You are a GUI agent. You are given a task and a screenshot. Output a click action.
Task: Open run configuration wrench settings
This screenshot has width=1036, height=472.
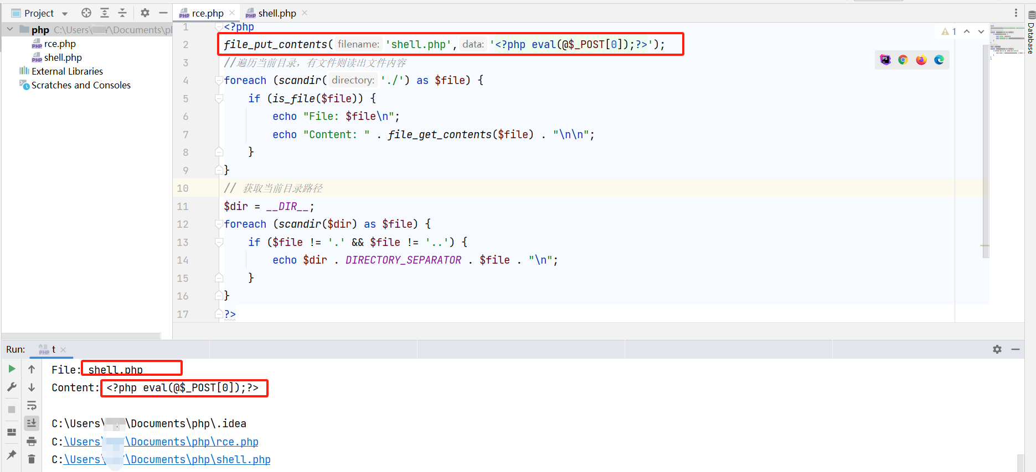12,387
